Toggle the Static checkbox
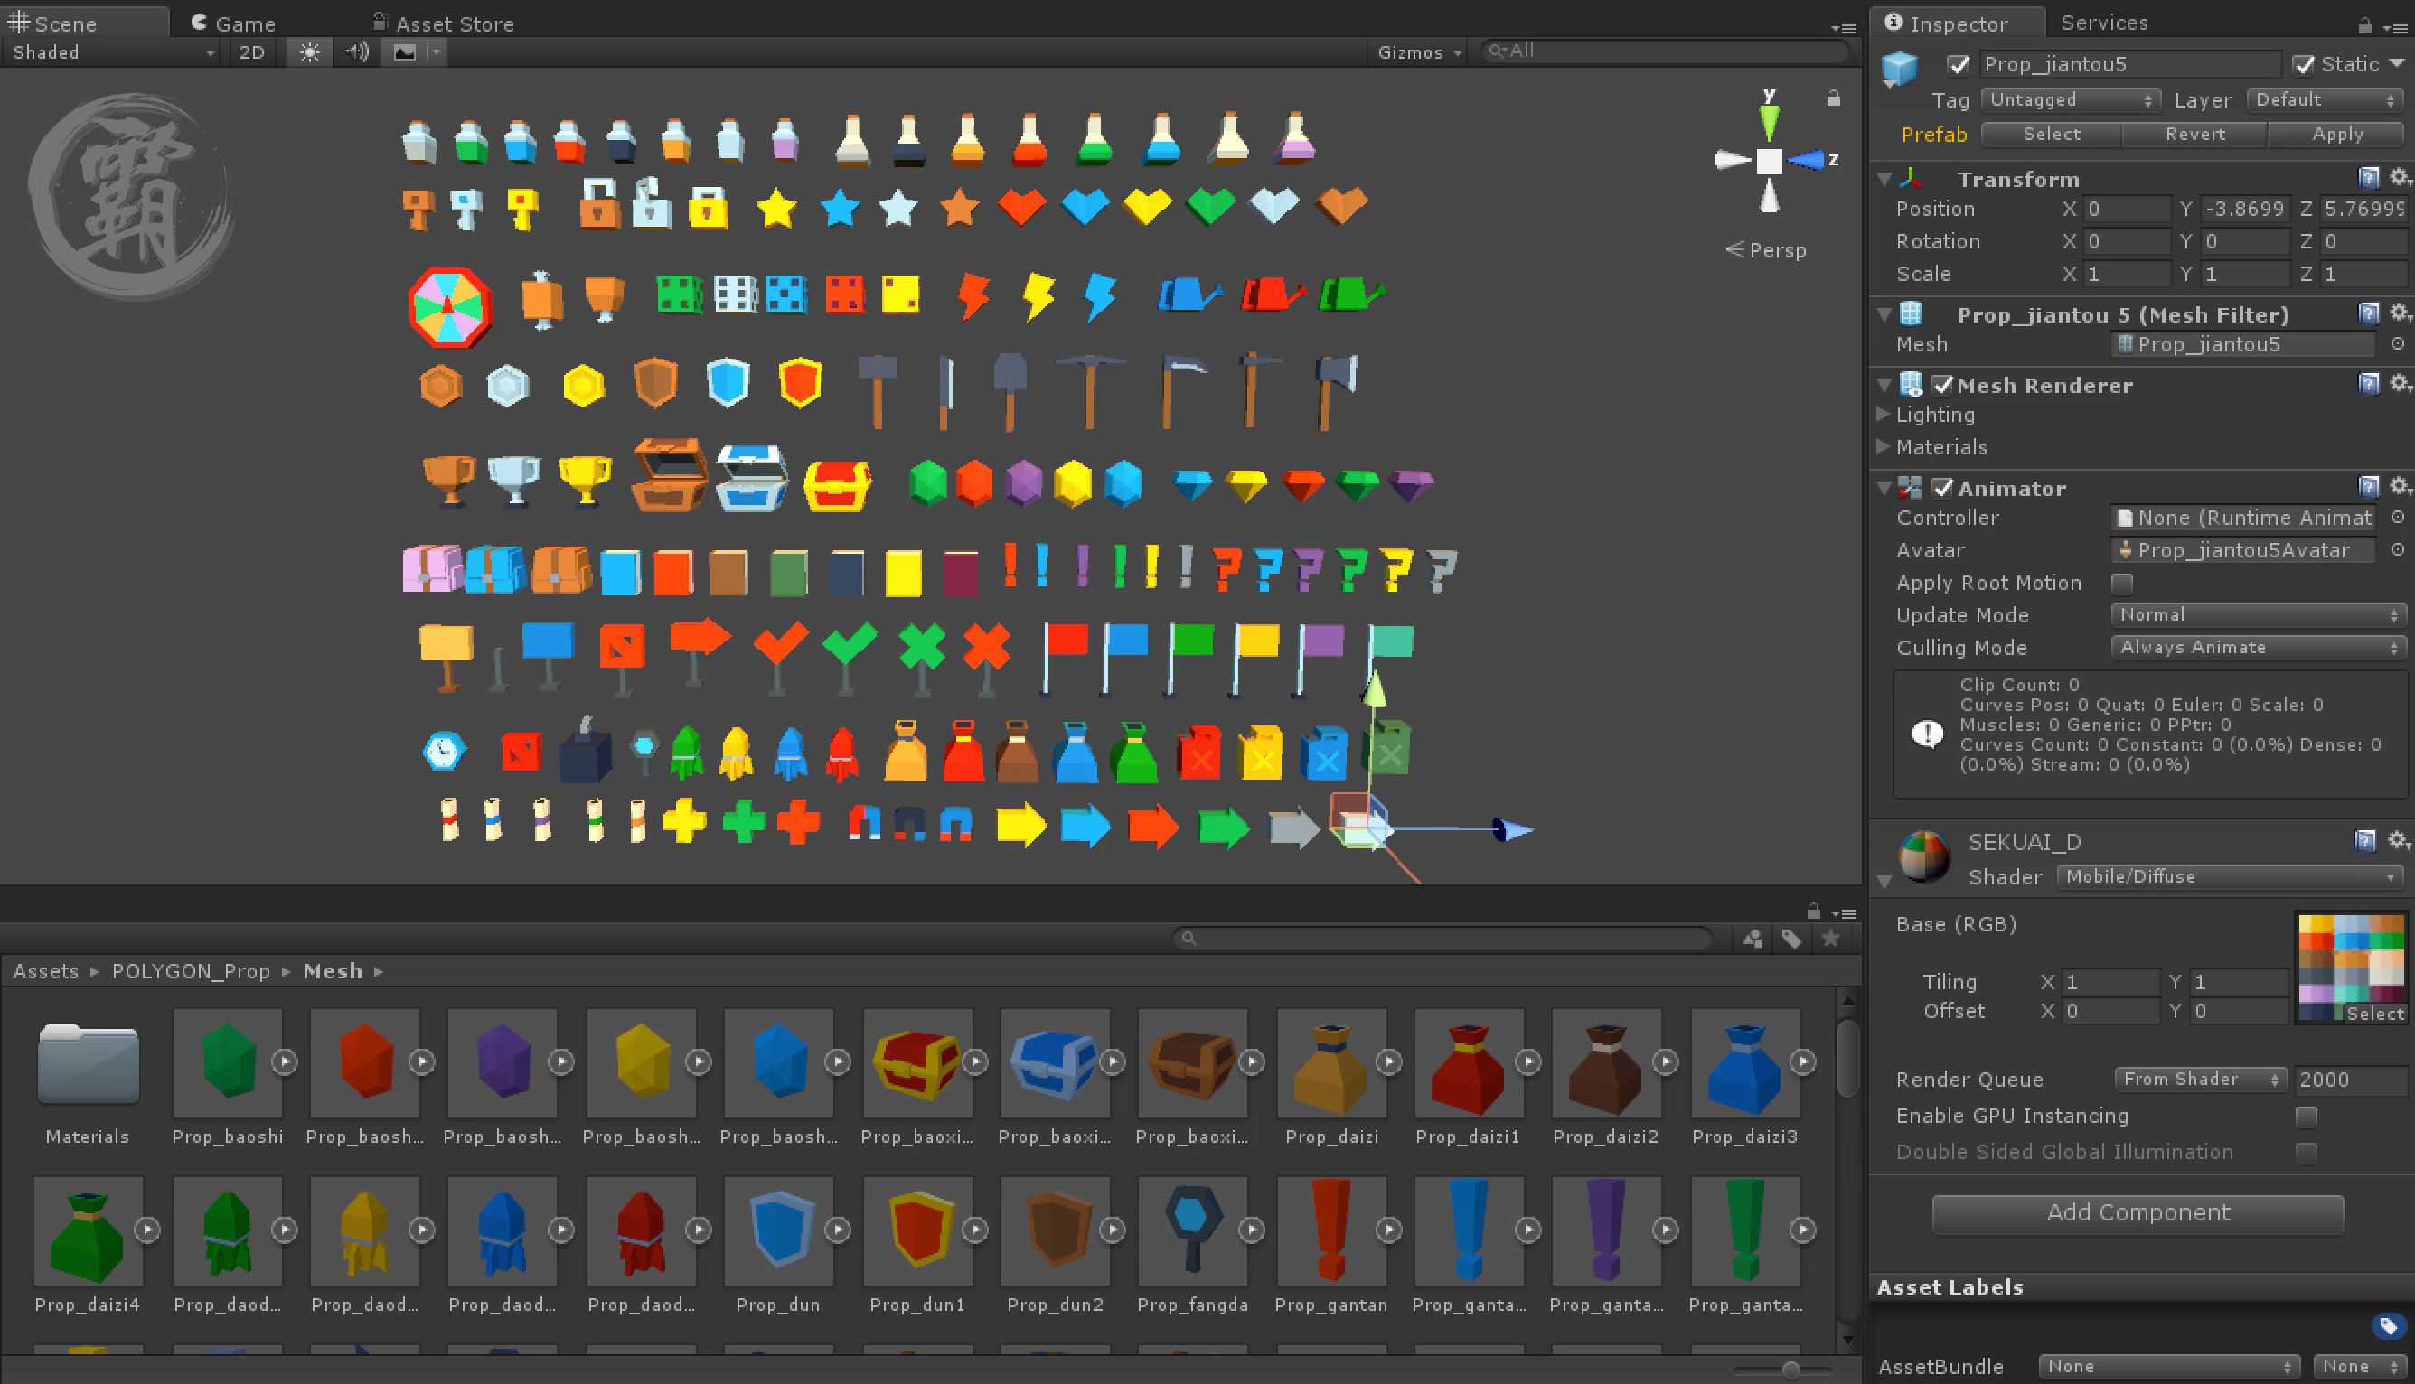The image size is (2415, 1384). coord(2303,65)
